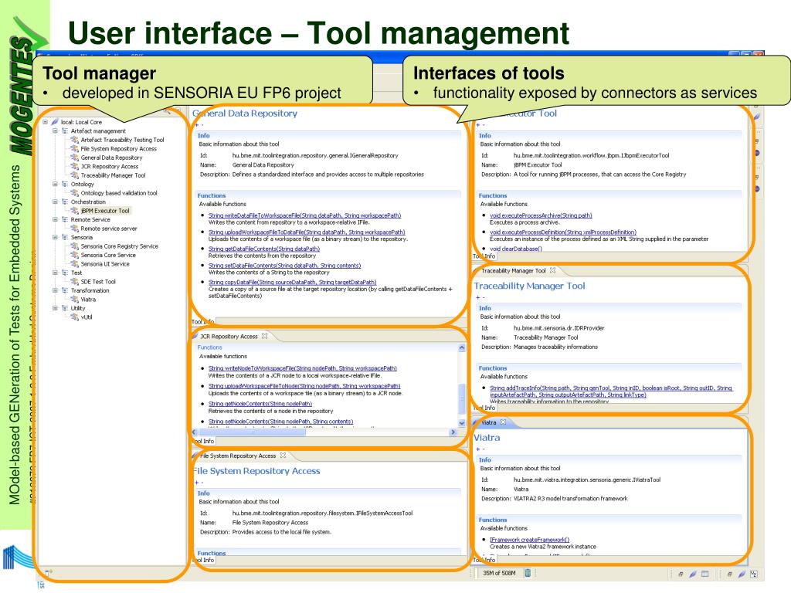Click the General Data Repository tool icon

75,158
